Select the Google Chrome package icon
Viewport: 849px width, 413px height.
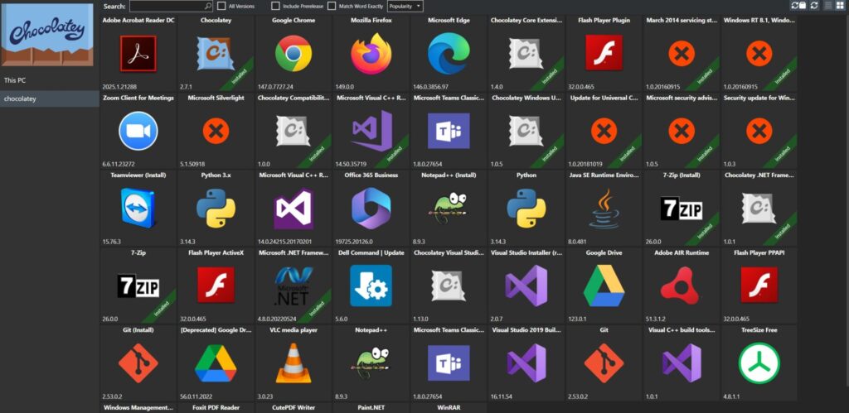click(294, 54)
